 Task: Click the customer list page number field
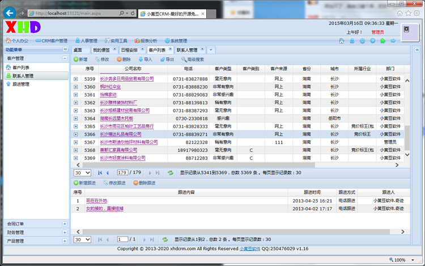122,172
